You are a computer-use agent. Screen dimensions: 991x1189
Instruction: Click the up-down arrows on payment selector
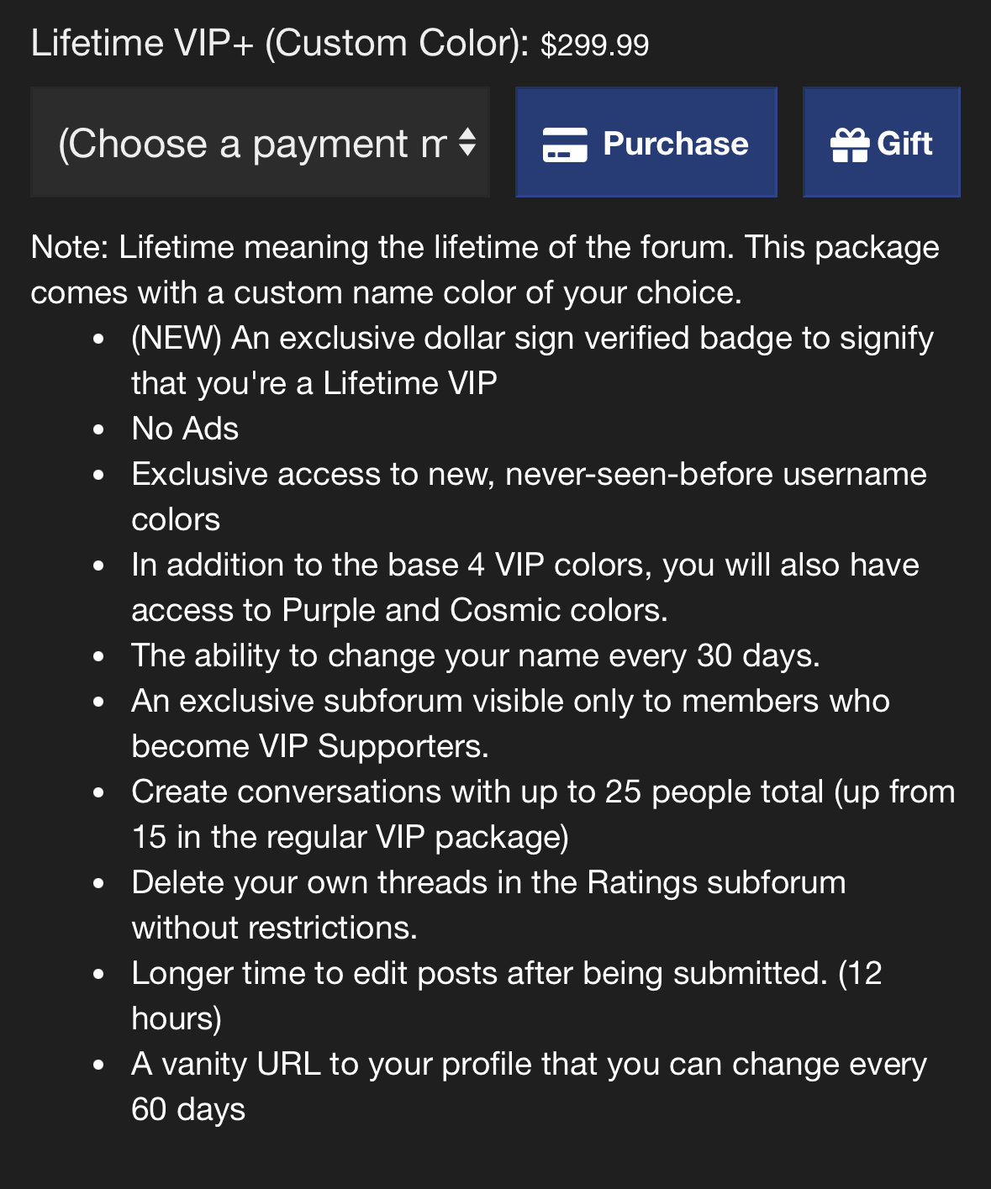click(467, 143)
